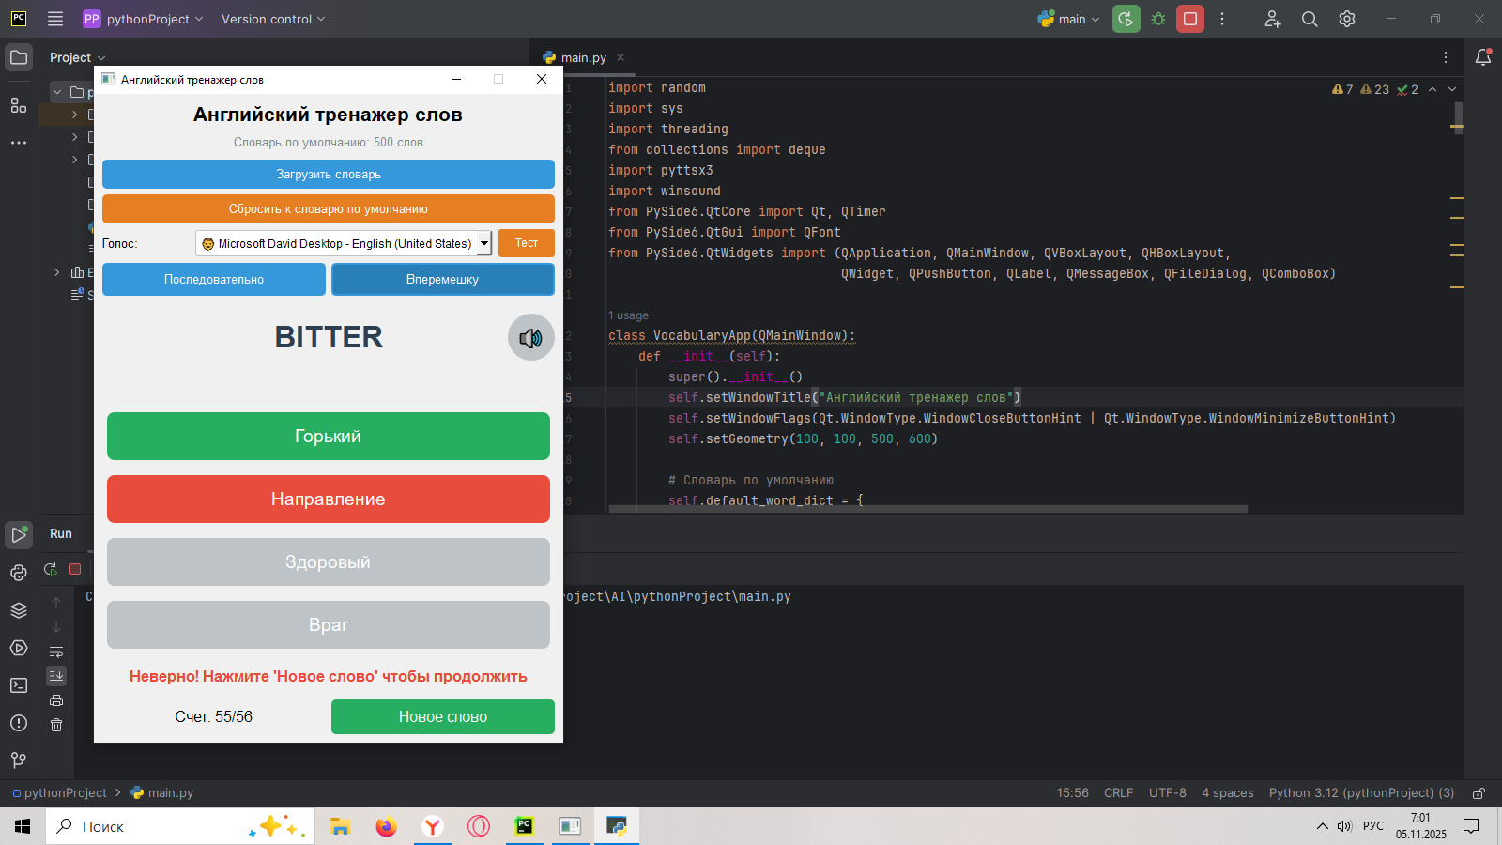
Task: Open the Version control dropdown
Action: 272,19
